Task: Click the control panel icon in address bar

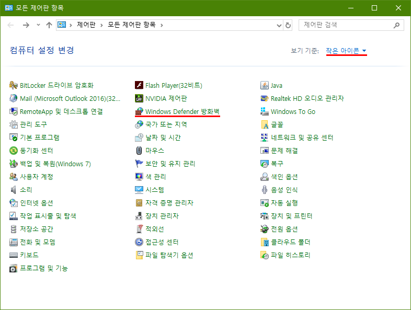Action: pos(62,25)
